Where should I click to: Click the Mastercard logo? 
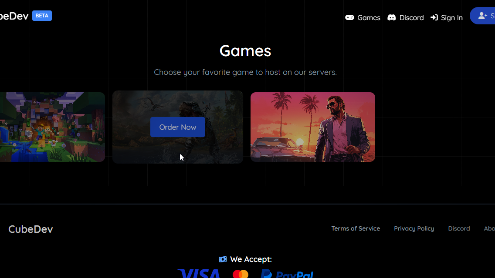coord(241,274)
